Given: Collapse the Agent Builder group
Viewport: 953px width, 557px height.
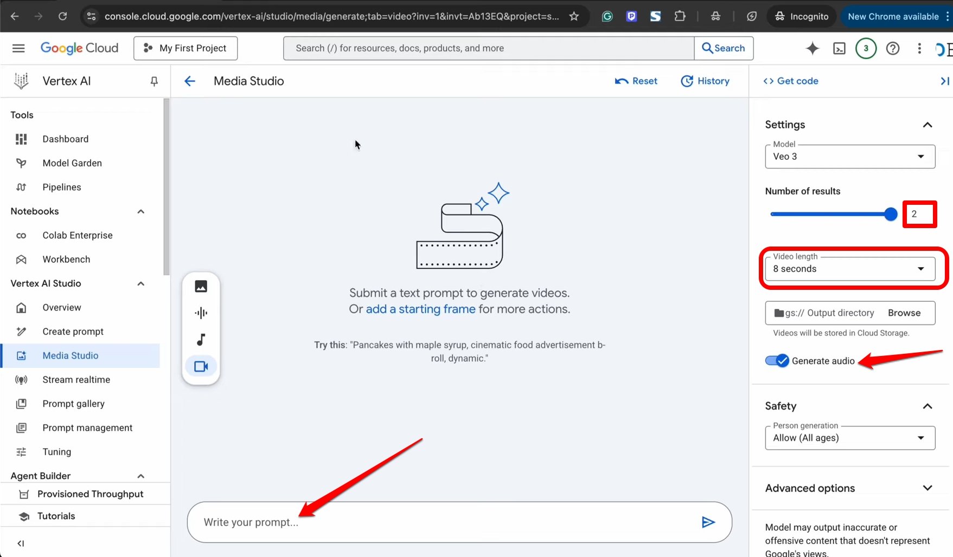Looking at the screenshot, I should [140, 476].
